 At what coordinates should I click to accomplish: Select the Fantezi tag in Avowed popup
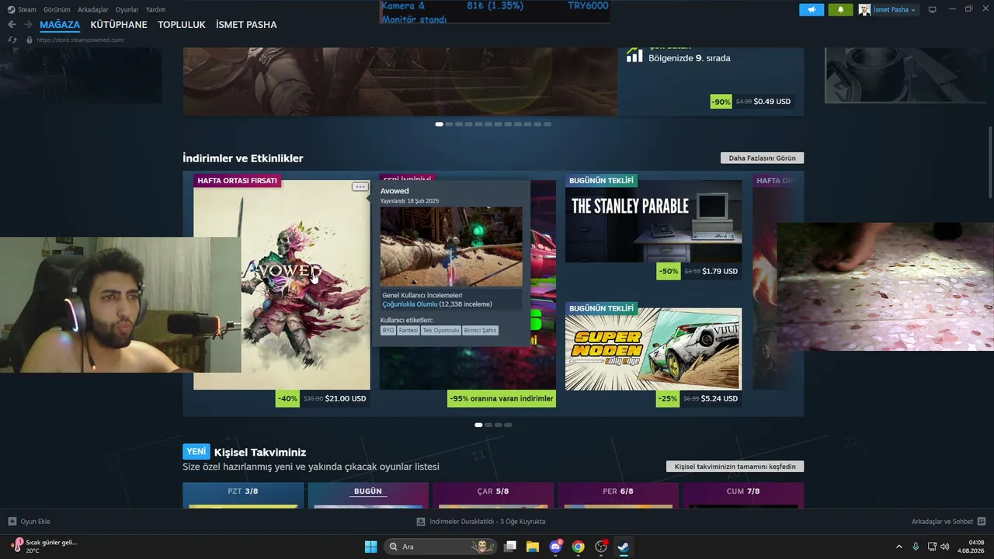tap(408, 330)
